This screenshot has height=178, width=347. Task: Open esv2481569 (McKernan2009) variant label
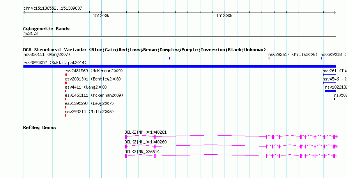tap(94, 71)
